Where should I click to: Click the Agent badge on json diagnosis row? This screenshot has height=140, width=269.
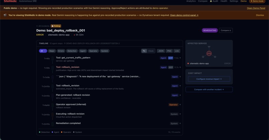tap(175, 77)
